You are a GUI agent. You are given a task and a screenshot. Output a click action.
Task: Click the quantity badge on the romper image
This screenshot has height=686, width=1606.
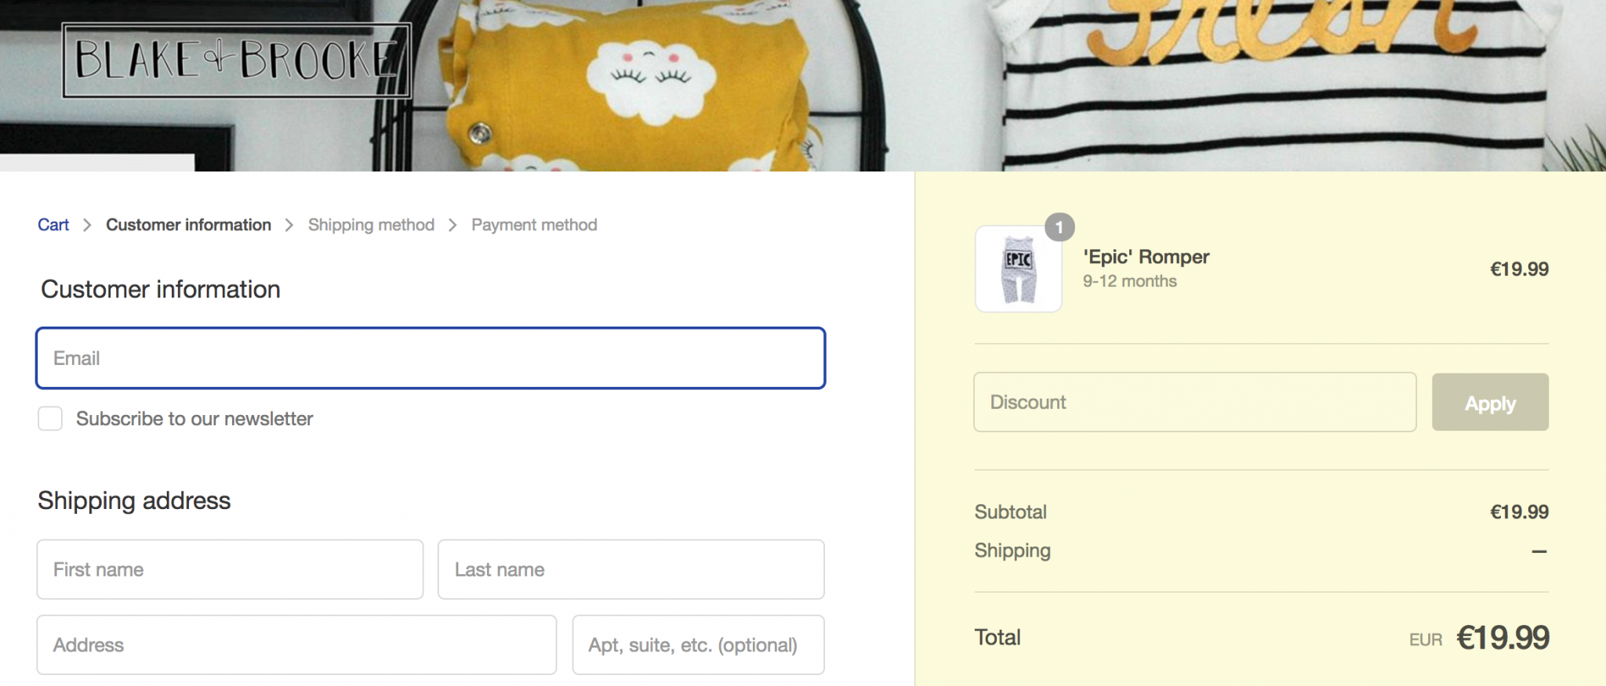(x=1059, y=227)
